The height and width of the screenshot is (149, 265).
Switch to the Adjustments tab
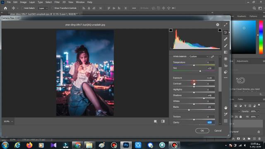coord(242,61)
